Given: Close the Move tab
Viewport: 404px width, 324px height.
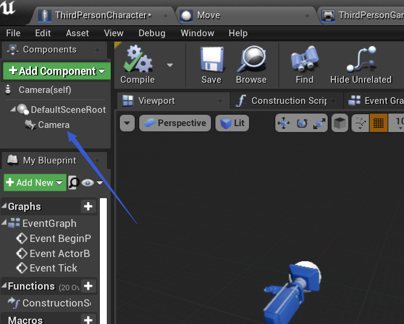Looking at the screenshot, I should (x=307, y=16).
